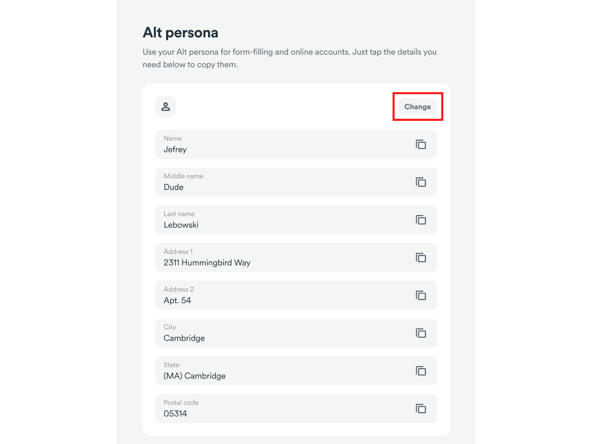
Task: Copy the Postal code 05314
Action: (x=421, y=409)
